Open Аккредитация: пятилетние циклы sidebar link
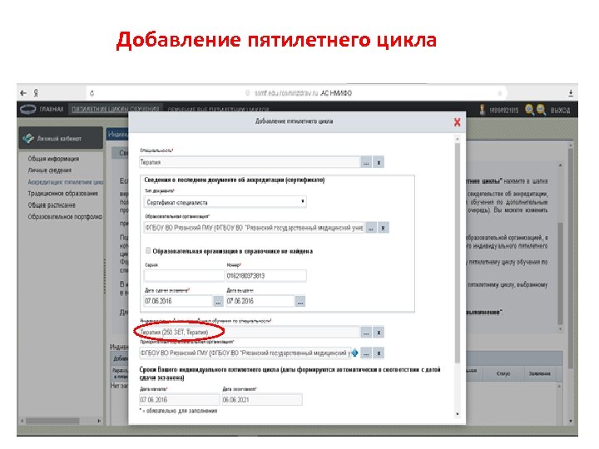The height and width of the screenshot is (449, 599). 66,182
